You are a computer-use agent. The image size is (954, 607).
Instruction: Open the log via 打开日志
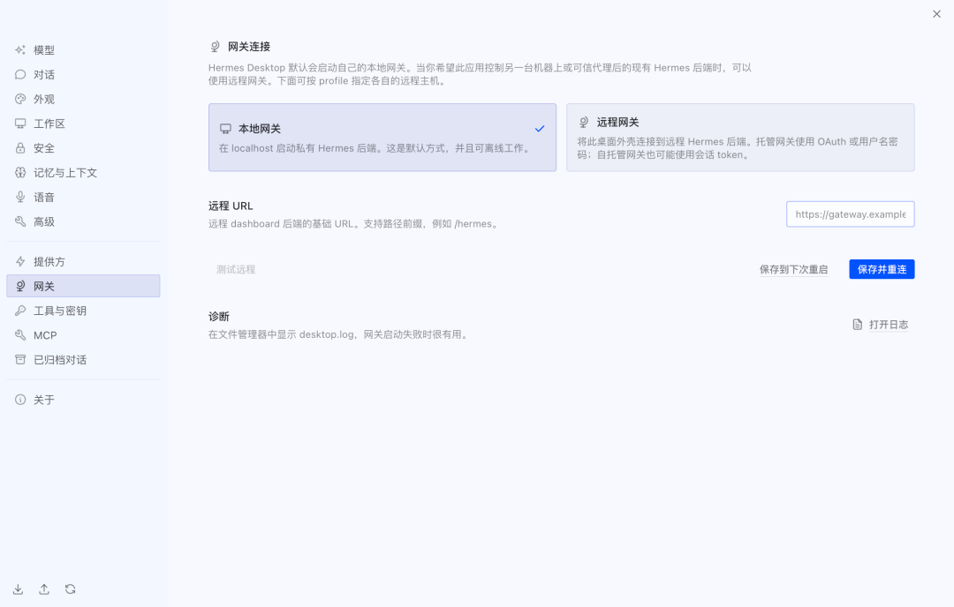[x=881, y=325]
